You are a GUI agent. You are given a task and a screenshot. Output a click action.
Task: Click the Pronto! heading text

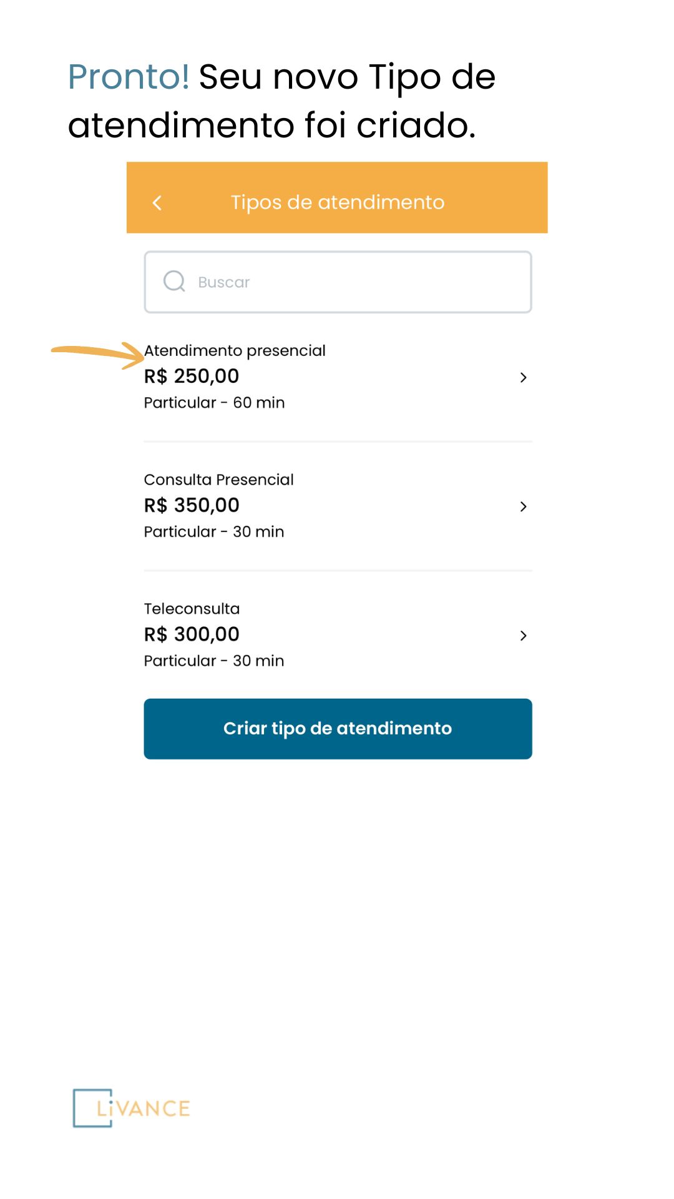click(129, 77)
